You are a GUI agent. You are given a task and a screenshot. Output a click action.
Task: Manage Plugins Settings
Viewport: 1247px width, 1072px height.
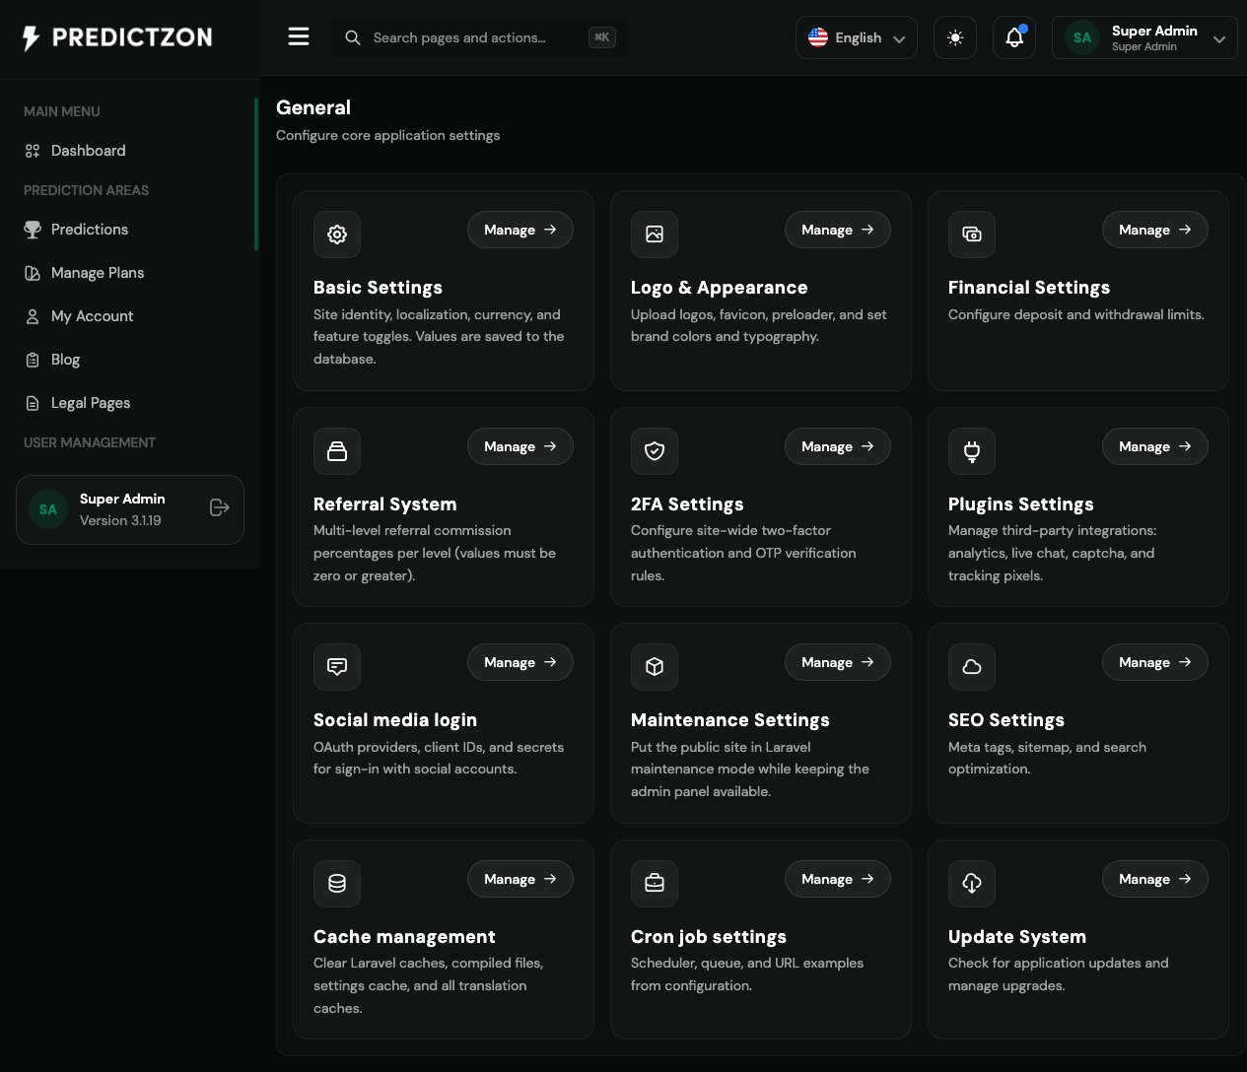point(1155,446)
